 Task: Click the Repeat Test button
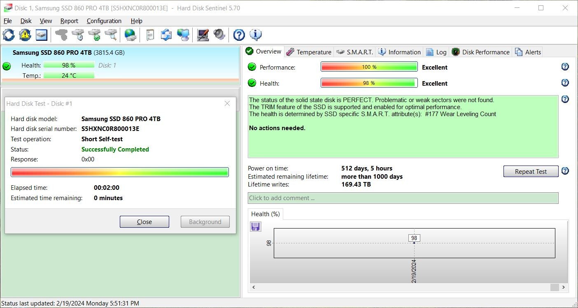coord(531,171)
